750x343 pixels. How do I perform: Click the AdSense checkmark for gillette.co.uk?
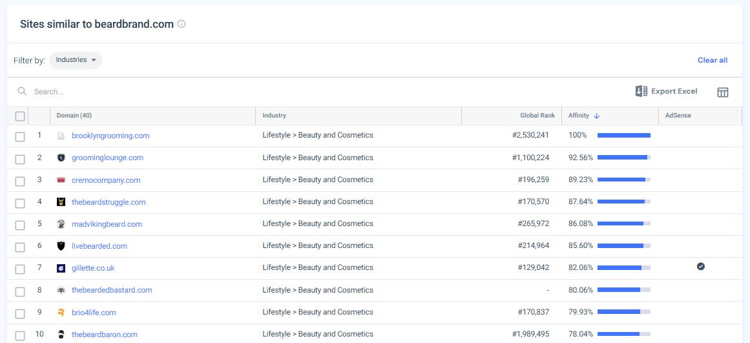[701, 267]
